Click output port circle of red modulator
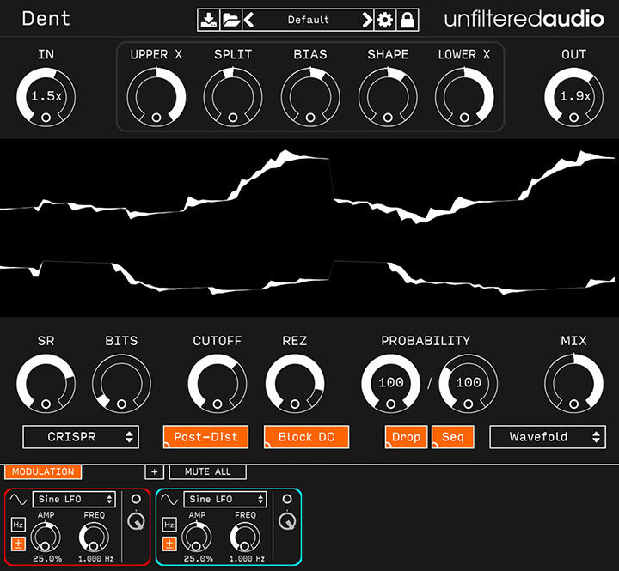Screen dimensions: 619x571 pyautogui.click(x=136, y=499)
